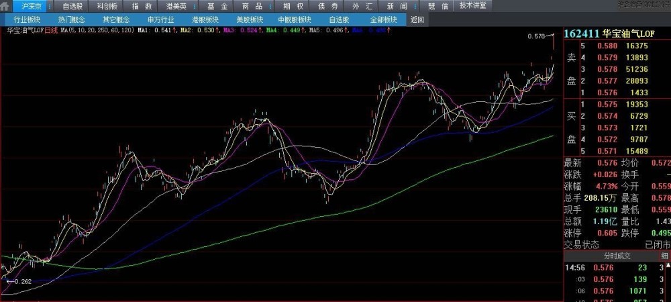Click the MA5: 0.496 value

328,30
